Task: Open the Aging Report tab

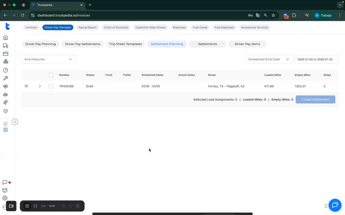Action: click(87, 27)
